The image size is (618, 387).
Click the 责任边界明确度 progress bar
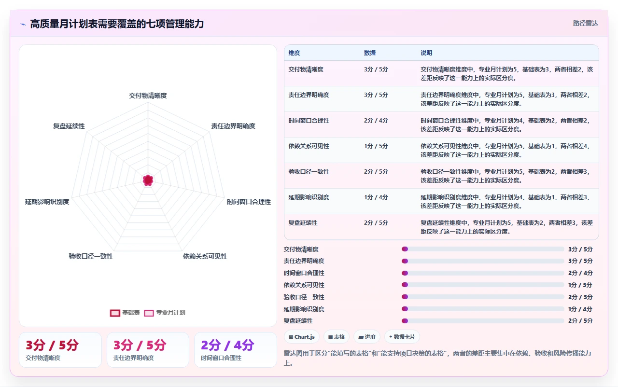[483, 261]
